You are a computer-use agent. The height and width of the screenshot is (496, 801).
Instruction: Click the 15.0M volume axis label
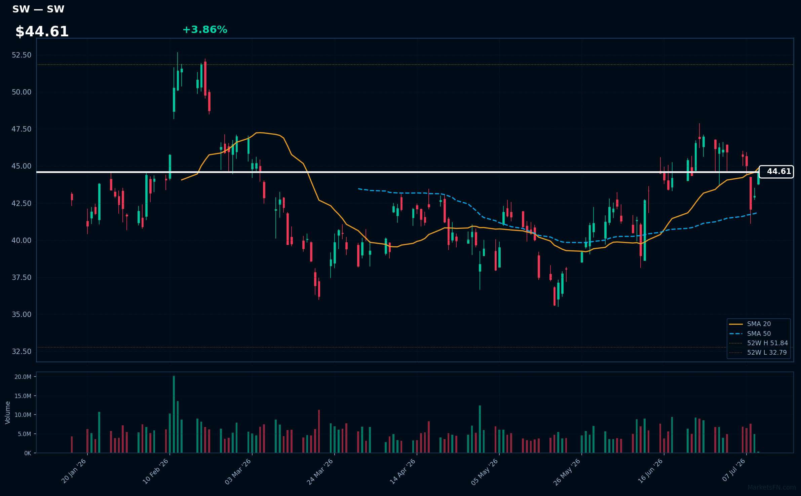pos(23,396)
